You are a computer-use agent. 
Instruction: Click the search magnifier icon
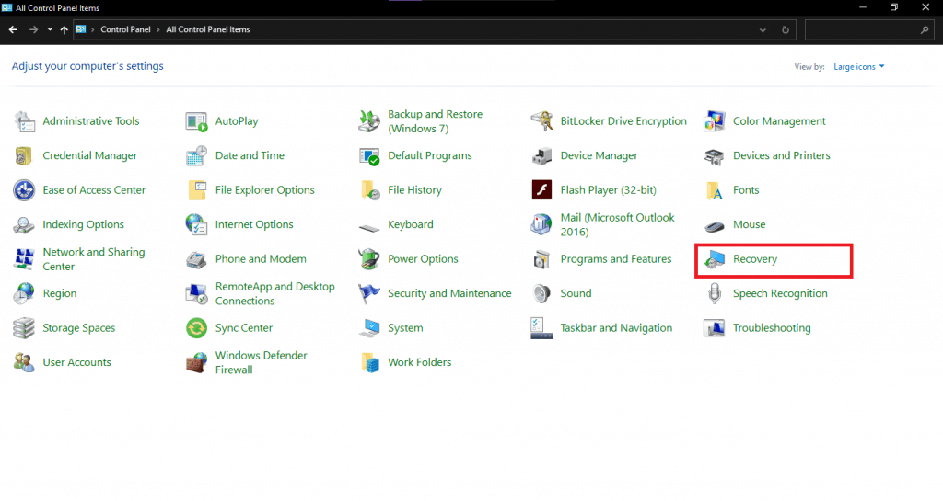tap(925, 29)
